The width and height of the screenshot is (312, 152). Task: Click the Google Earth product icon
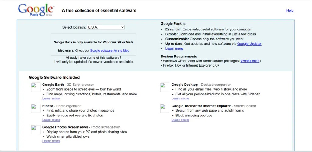pos(36,87)
